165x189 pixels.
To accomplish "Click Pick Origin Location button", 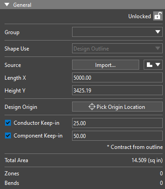I will tap(117, 107).
